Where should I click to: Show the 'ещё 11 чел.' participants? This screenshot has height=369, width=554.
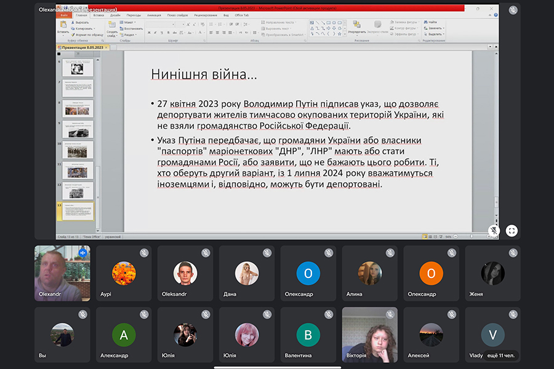click(500, 355)
